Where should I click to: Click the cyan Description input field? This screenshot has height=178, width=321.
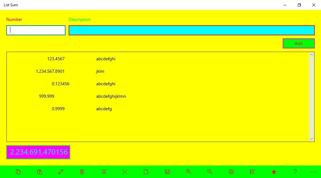pos(192,30)
